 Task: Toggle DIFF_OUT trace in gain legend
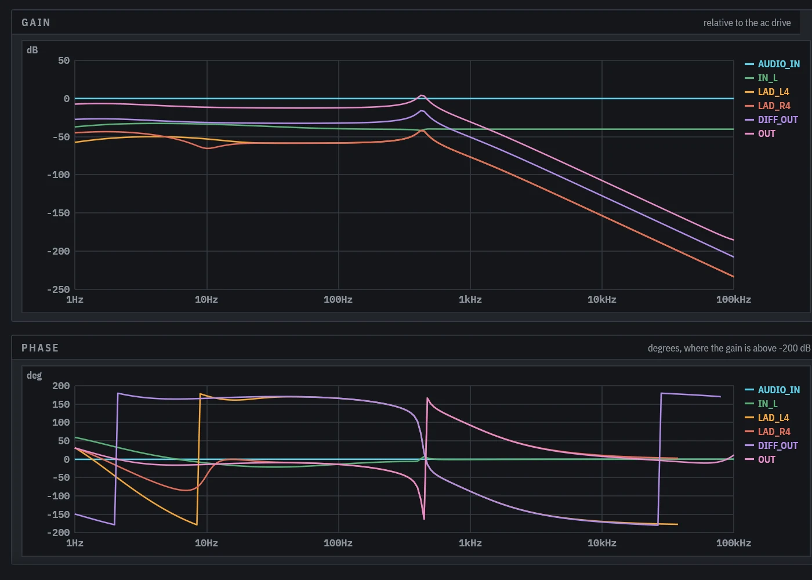pos(771,119)
